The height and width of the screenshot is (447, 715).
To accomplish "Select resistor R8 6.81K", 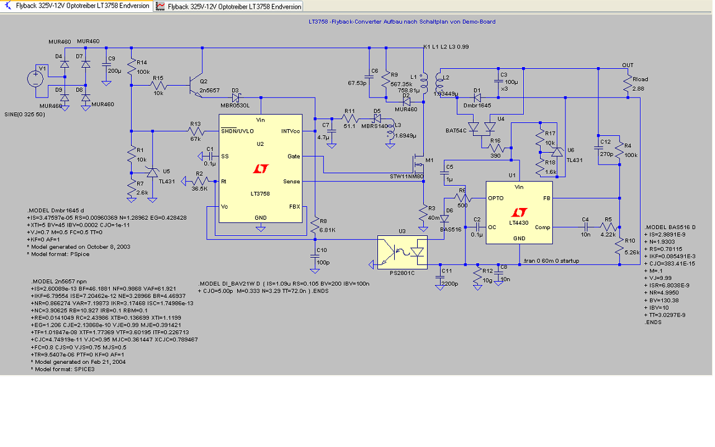I will coord(315,226).
